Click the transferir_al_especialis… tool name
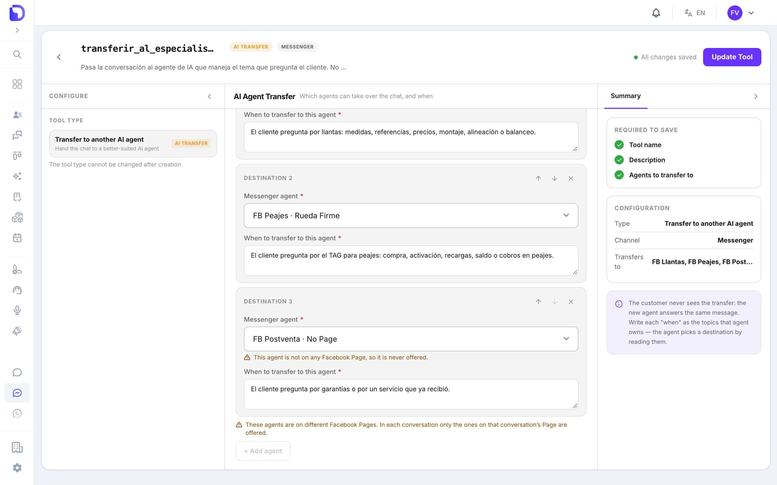The image size is (777, 485). tap(147, 48)
